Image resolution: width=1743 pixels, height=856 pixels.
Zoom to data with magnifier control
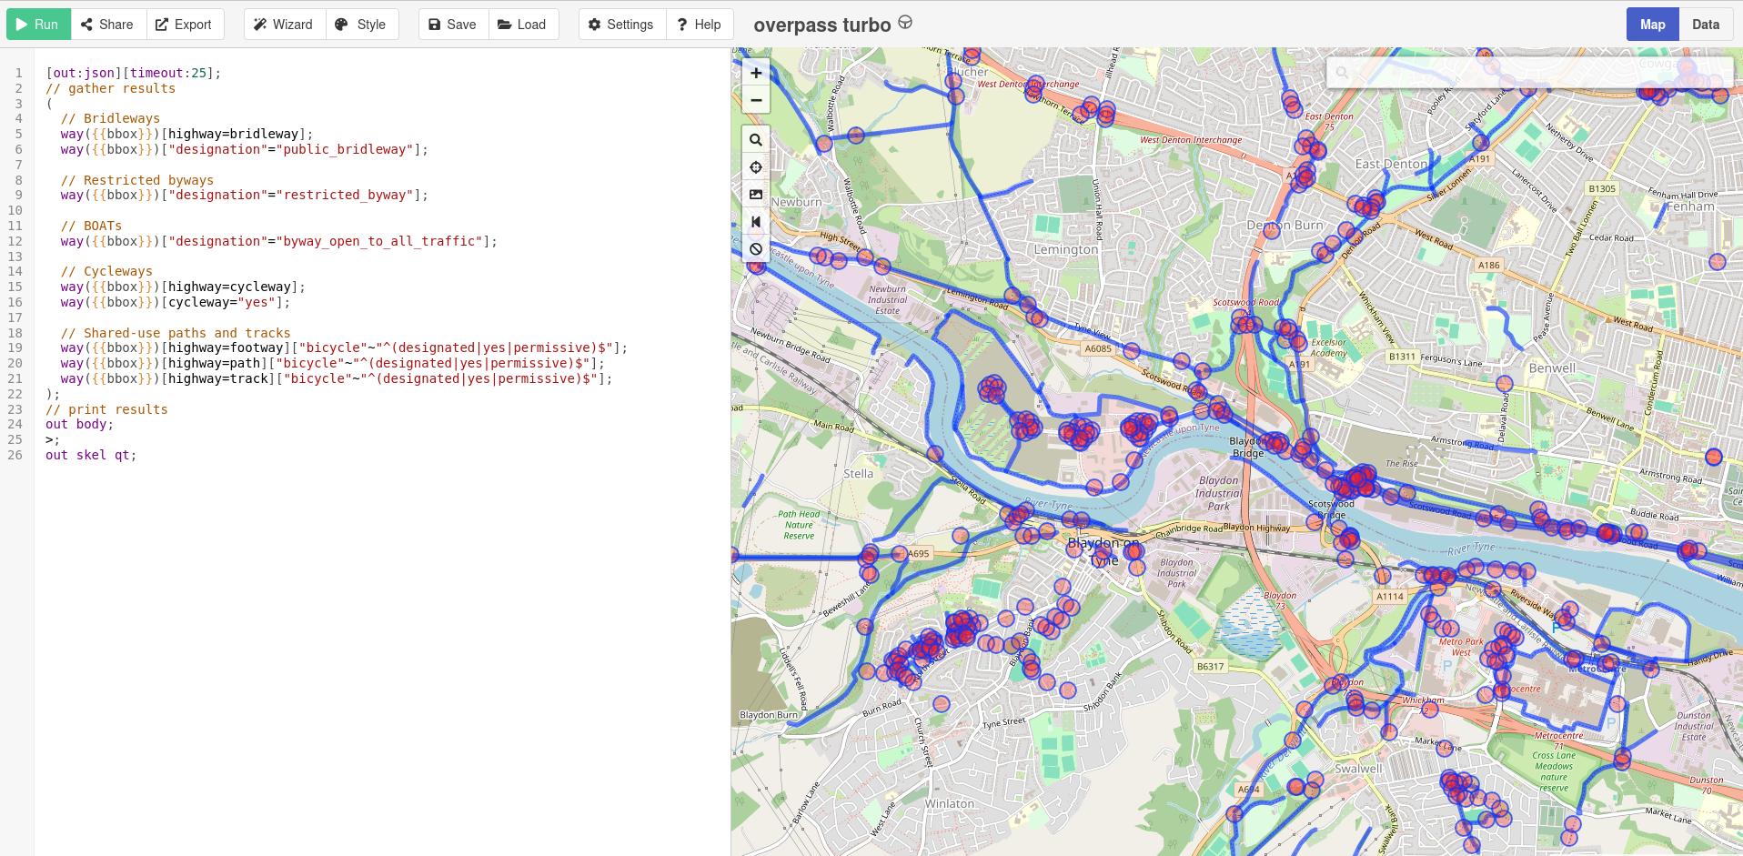[755, 140]
